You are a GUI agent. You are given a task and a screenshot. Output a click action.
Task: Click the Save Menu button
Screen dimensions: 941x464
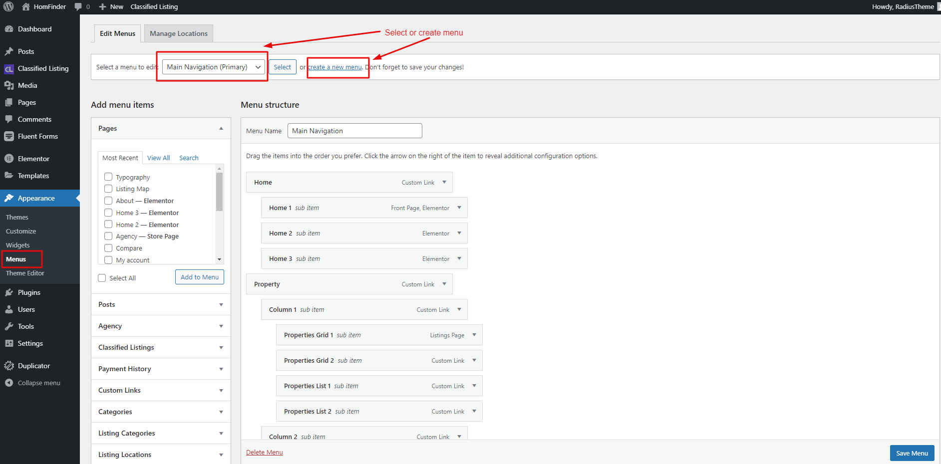pyautogui.click(x=912, y=453)
